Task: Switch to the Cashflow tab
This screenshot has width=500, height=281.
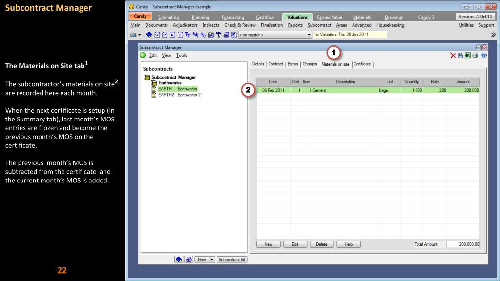Action: click(265, 17)
